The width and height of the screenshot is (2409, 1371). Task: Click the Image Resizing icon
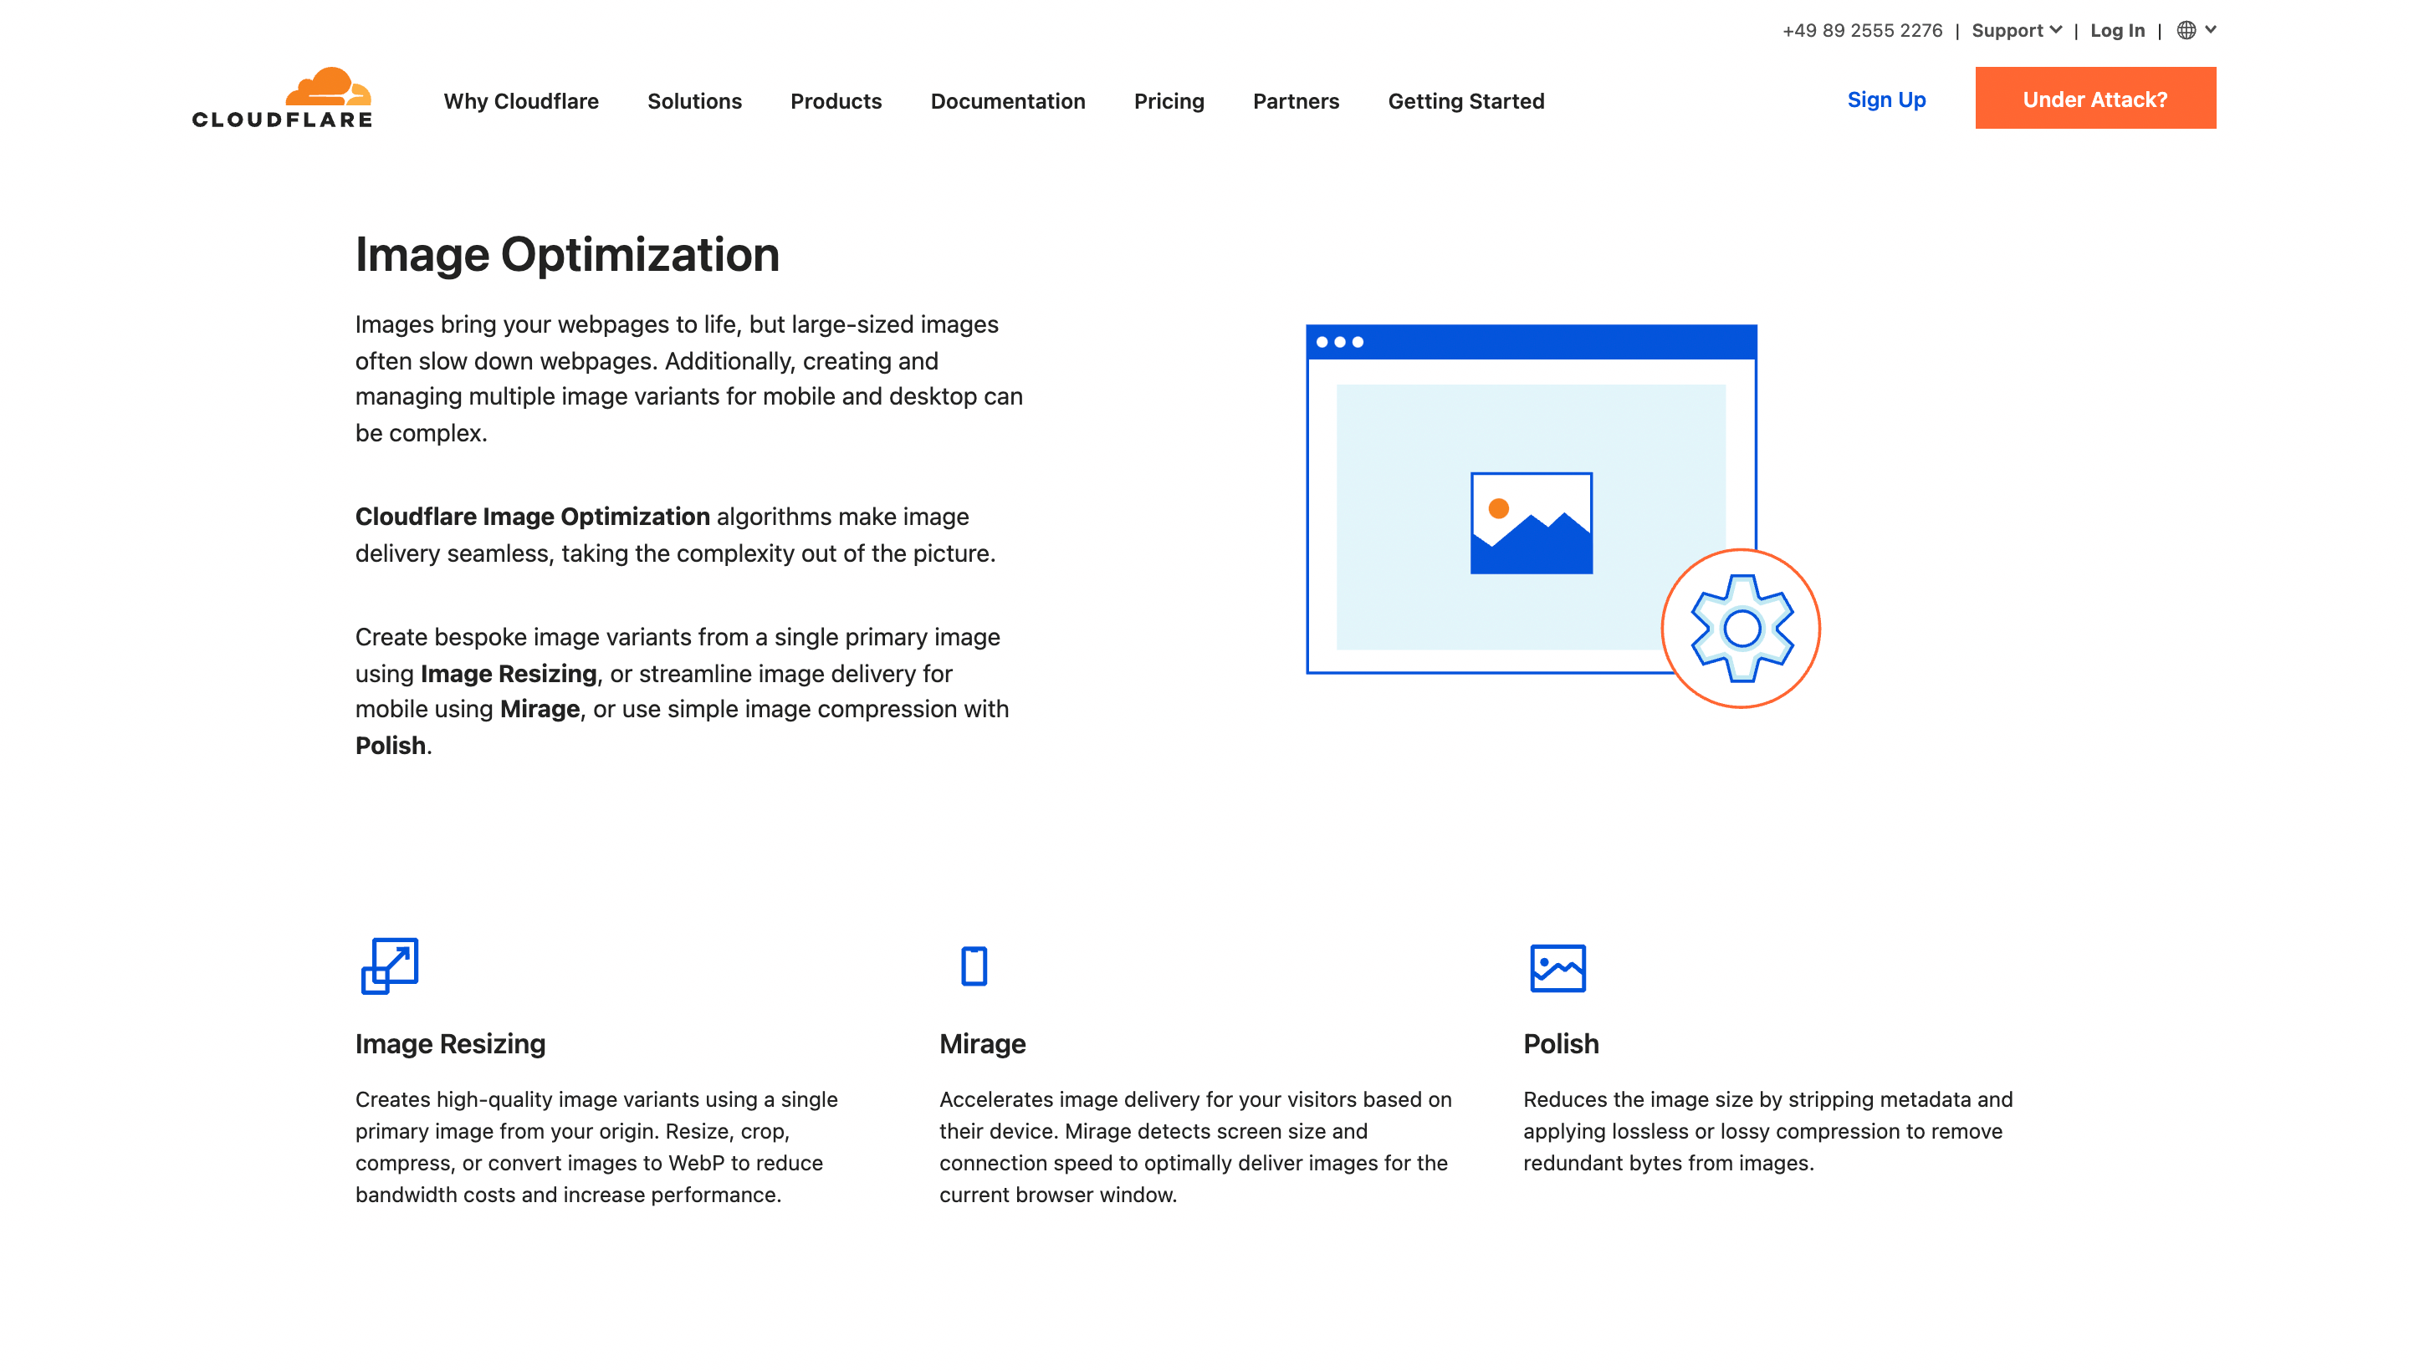coord(389,966)
